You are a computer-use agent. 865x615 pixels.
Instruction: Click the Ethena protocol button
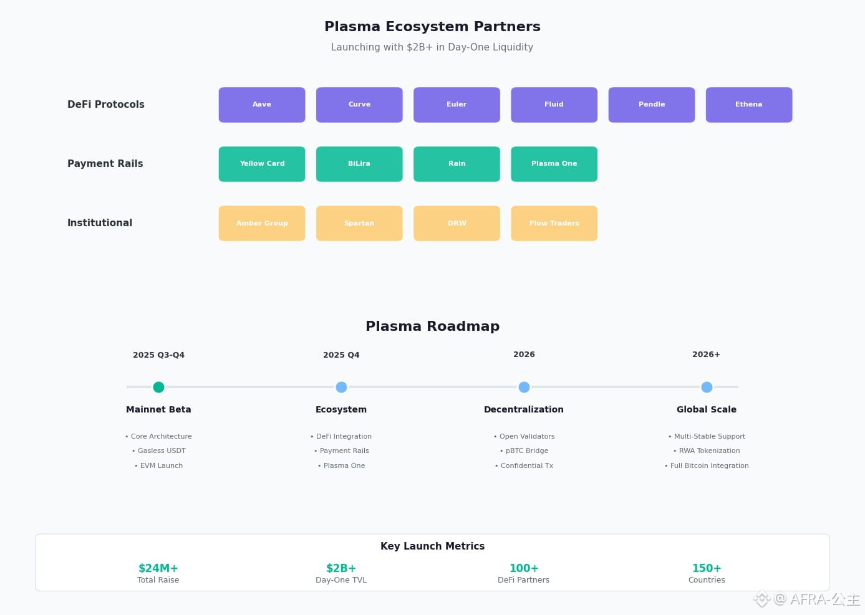coord(749,105)
